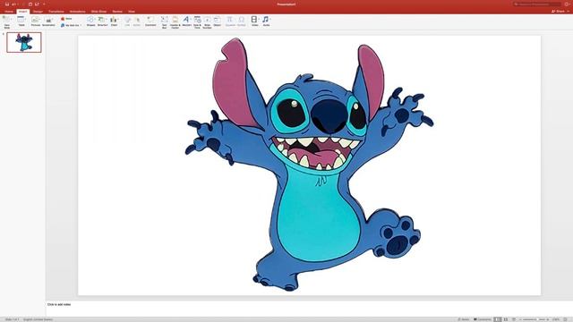The height and width of the screenshot is (322, 573).
Task: Open the Video insert dropdown
Action: tap(254, 21)
